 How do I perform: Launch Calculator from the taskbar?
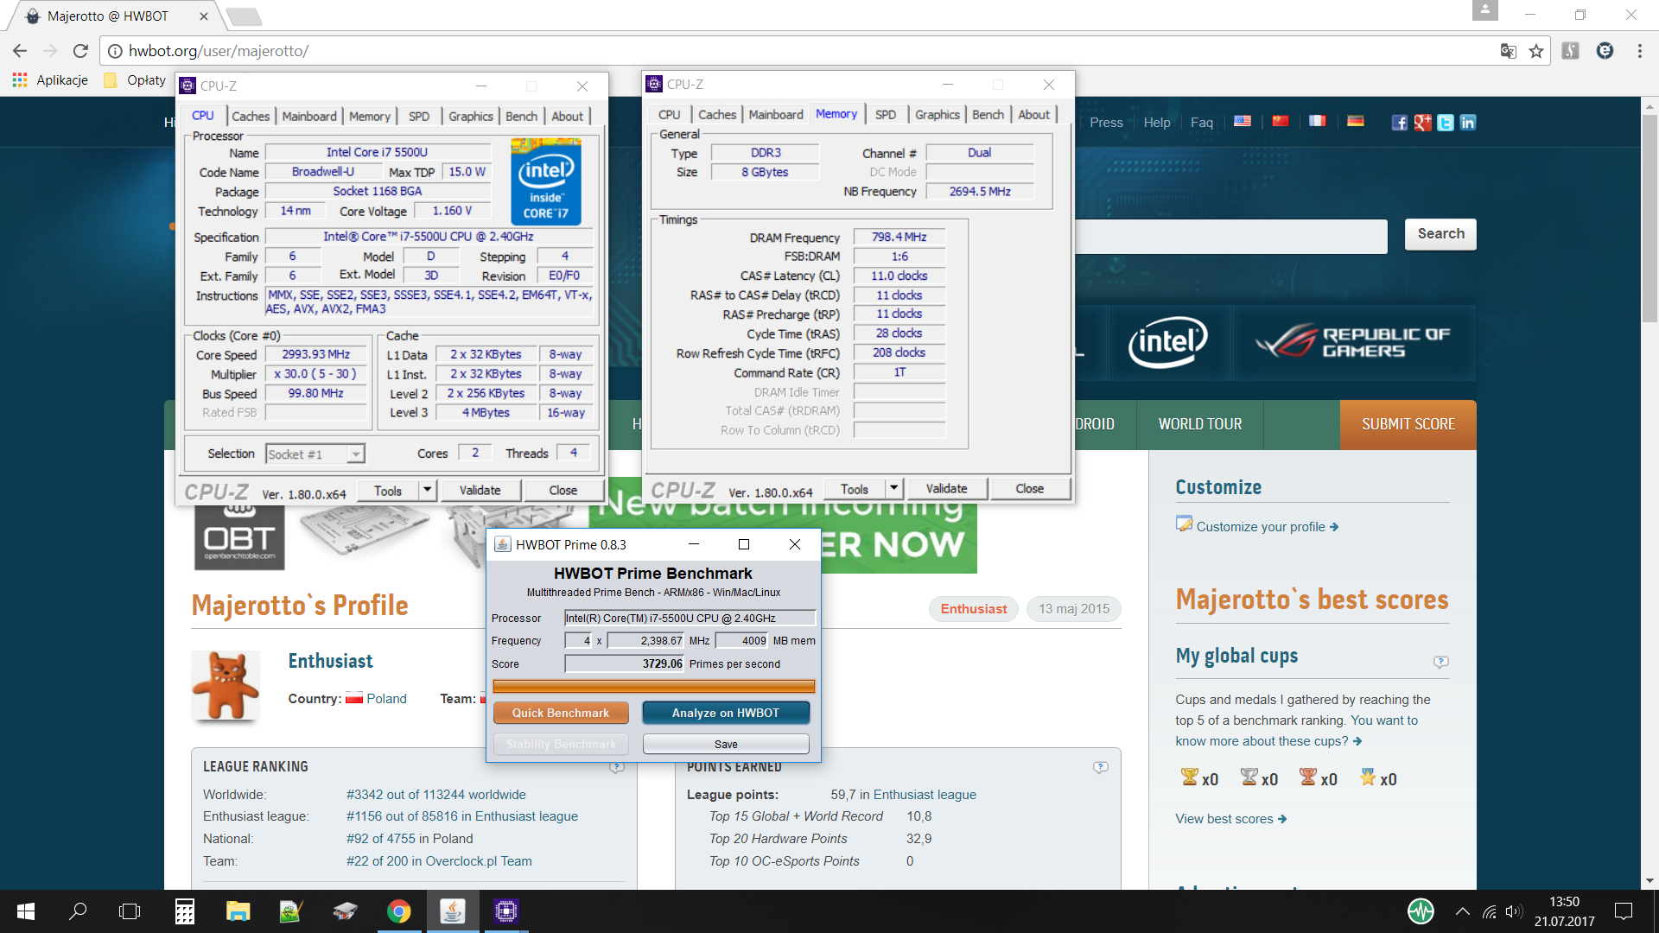pyautogui.click(x=184, y=911)
